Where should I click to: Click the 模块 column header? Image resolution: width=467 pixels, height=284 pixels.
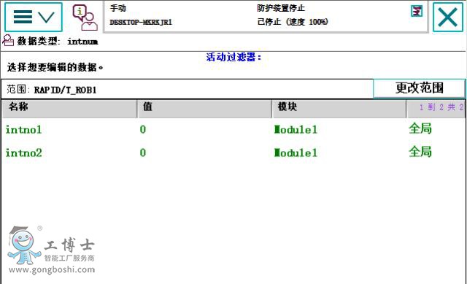(x=339, y=109)
